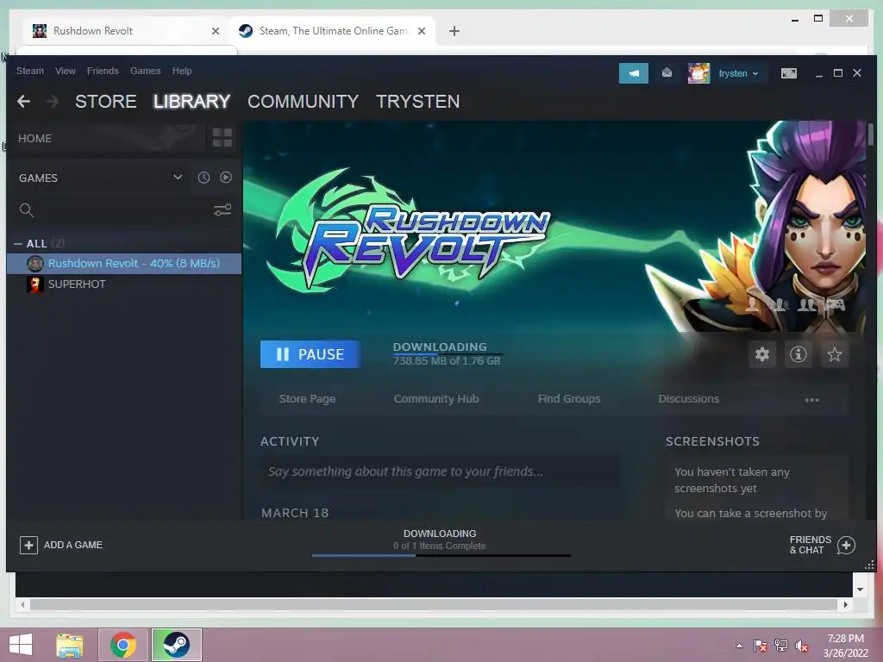Click the library search magnifier icon
This screenshot has height=662, width=883.
click(x=26, y=210)
